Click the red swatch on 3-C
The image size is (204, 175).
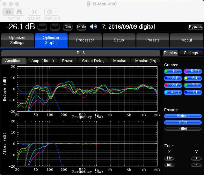pos(166,85)
